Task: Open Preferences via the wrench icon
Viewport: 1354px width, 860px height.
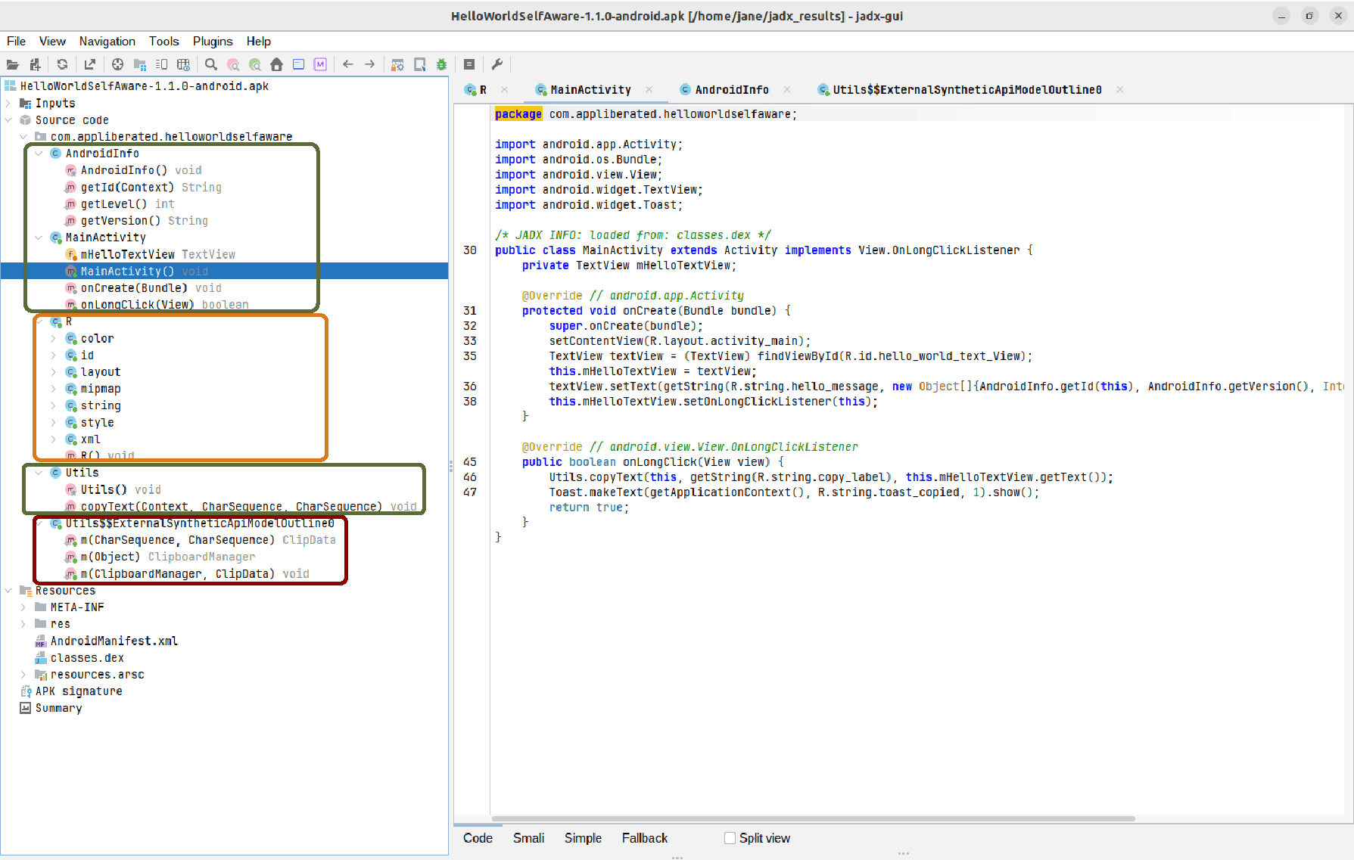Action: [497, 65]
